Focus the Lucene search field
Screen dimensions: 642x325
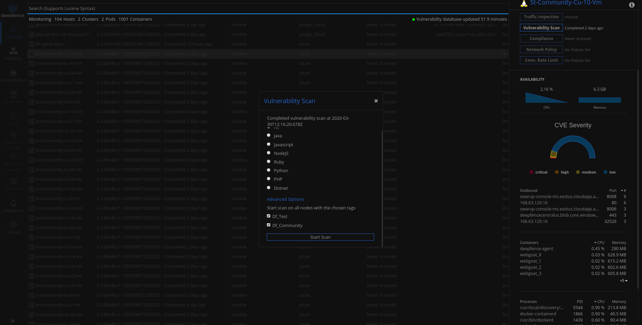(268, 9)
